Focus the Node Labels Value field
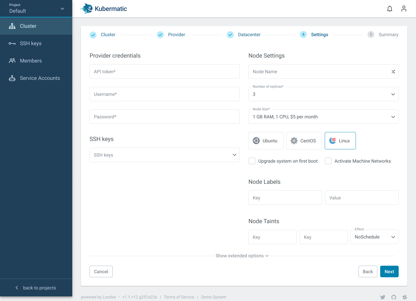416x301 pixels. (x=362, y=198)
